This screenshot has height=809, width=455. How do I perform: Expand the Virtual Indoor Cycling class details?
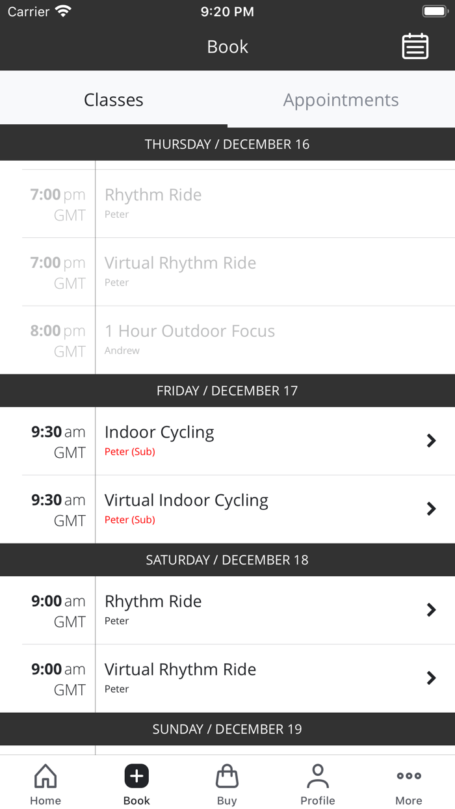[432, 509]
